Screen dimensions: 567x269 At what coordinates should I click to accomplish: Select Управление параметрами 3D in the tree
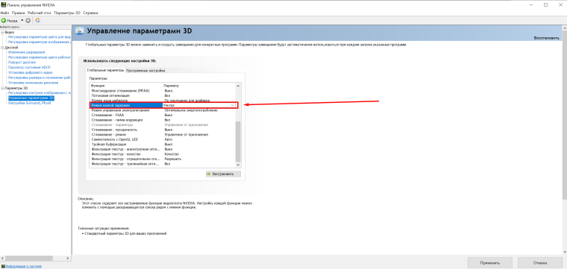coord(31,98)
